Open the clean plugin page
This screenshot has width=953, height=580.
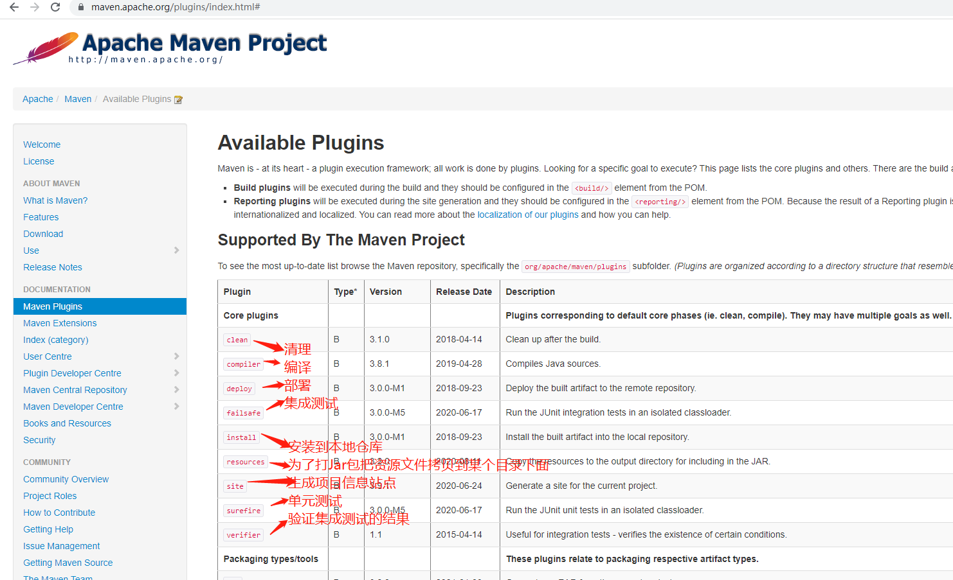click(237, 340)
